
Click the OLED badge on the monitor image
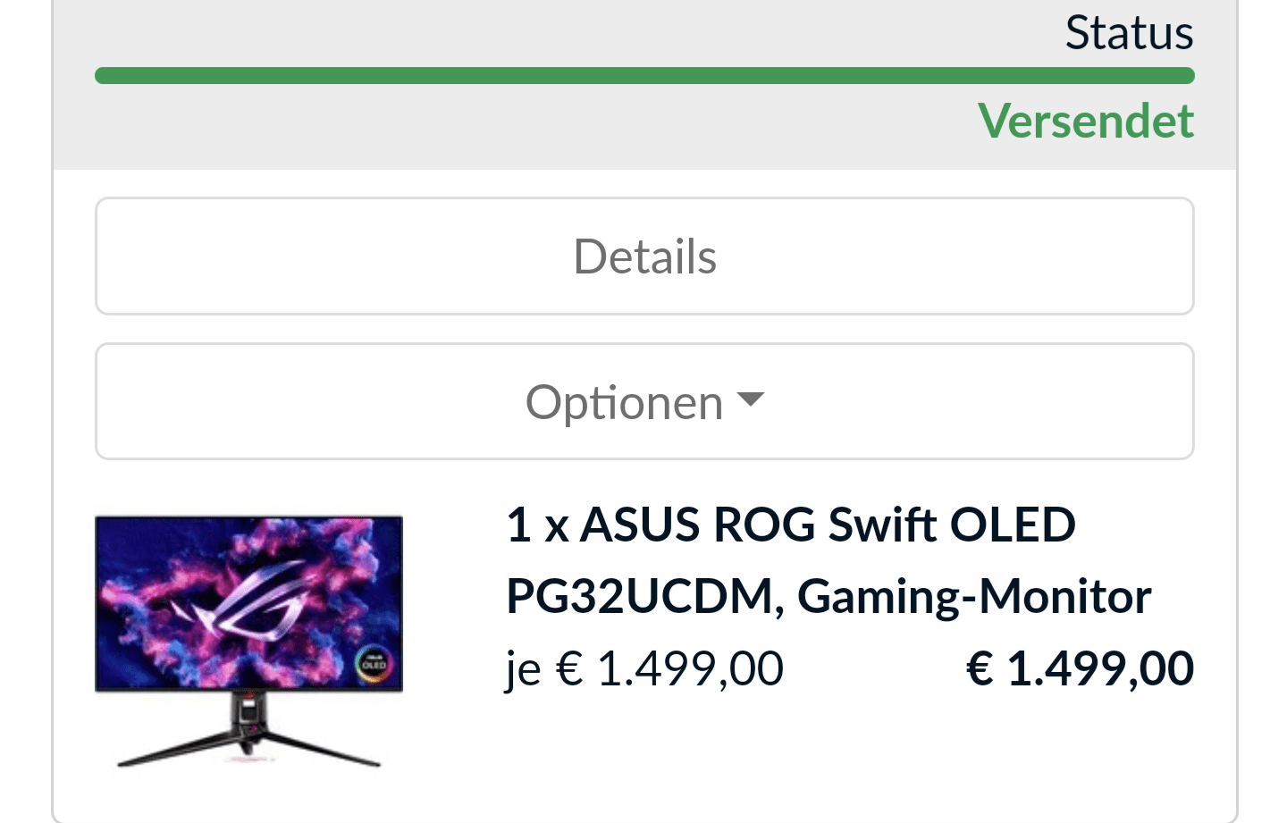(373, 664)
